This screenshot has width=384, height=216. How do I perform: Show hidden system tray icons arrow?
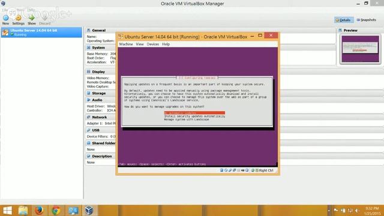329,211
